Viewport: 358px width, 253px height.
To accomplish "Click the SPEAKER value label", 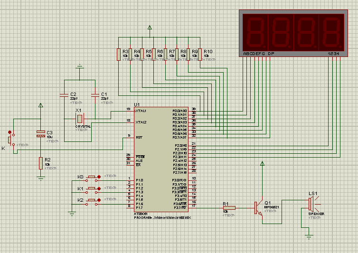I will coord(316,214).
